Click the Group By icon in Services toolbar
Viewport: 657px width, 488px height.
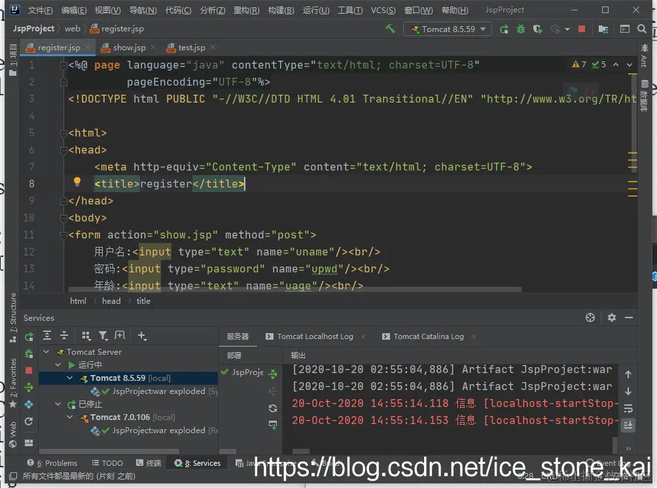coord(86,335)
